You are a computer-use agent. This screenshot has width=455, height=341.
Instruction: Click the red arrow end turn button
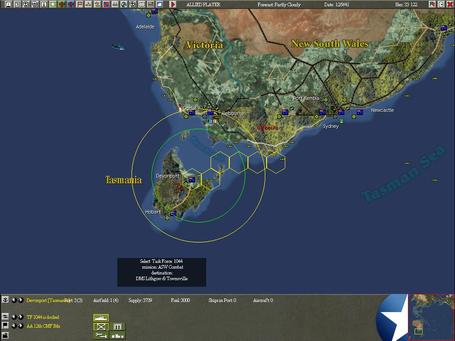[173, 4]
